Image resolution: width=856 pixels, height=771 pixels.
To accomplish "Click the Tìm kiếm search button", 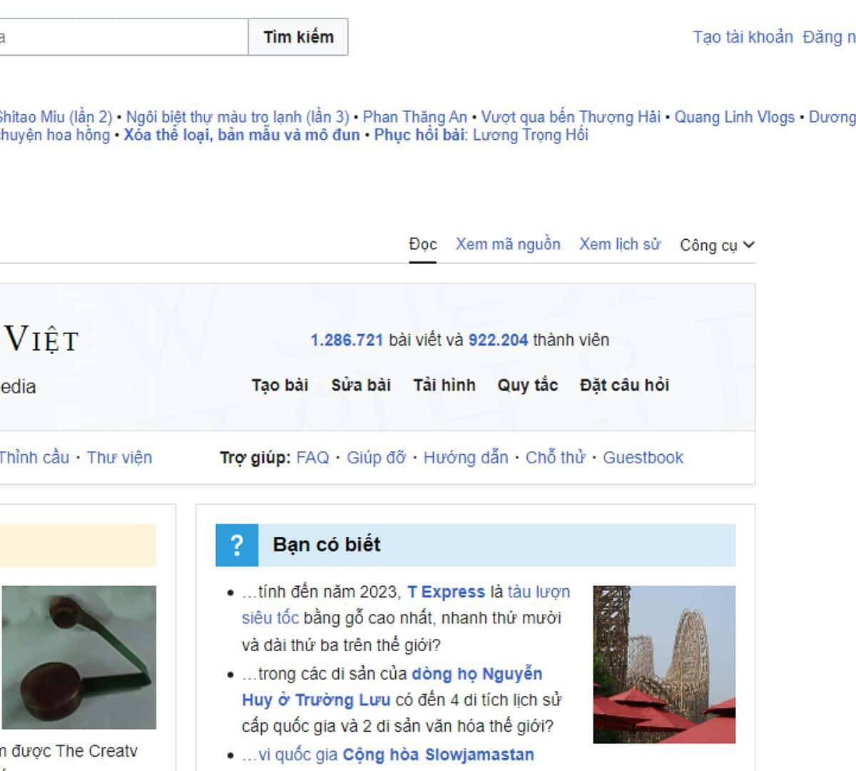I will tap(298, 37).
